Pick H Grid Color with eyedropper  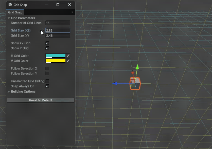[x=68, y=56]
